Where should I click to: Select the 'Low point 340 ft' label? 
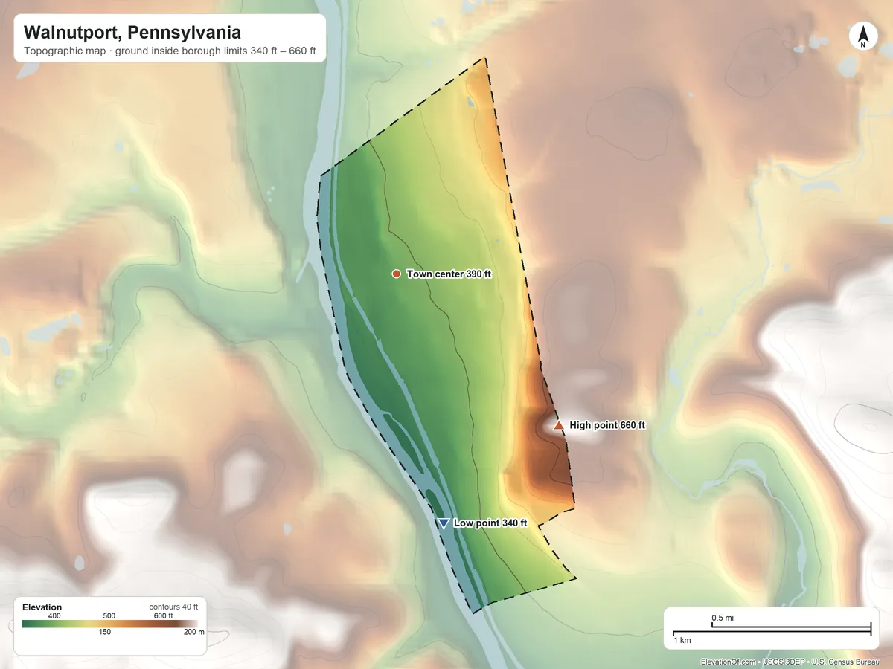[490, 523]
